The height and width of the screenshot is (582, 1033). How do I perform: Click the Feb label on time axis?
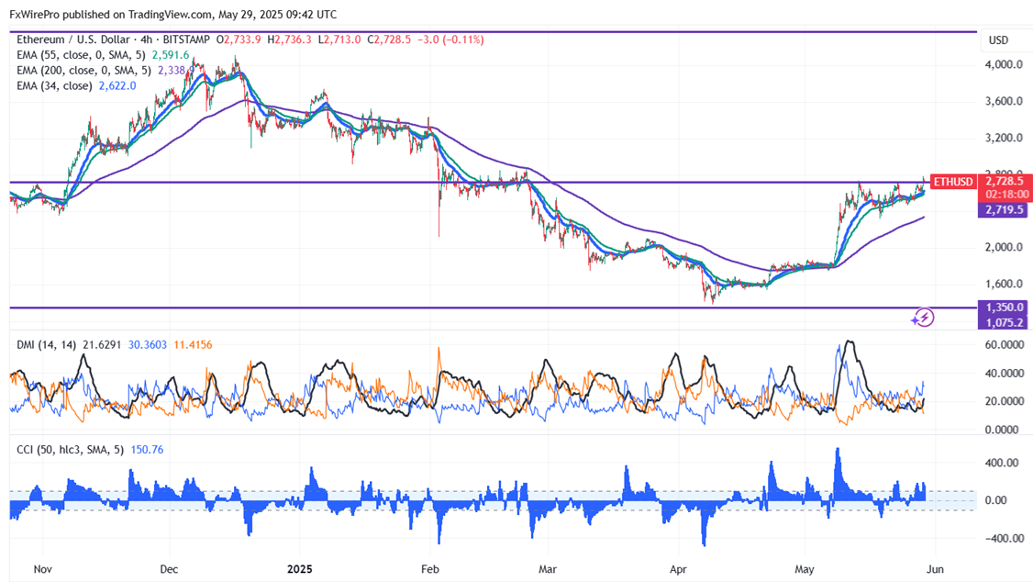tap(429, 569)
